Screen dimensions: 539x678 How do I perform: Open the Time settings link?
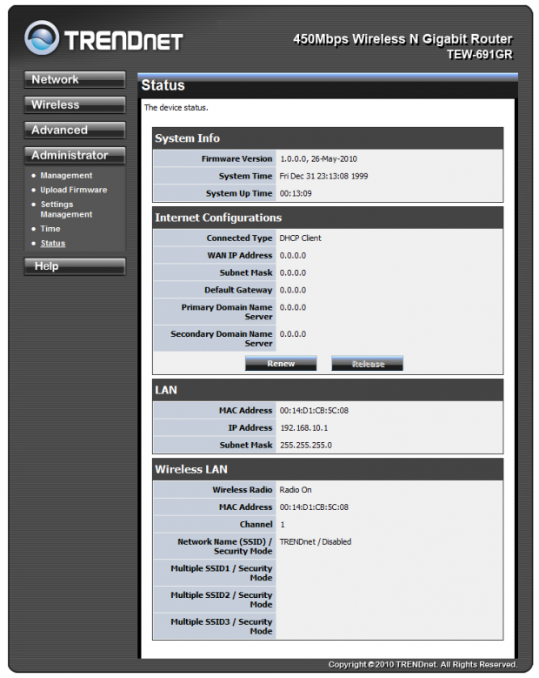(50, 229)
